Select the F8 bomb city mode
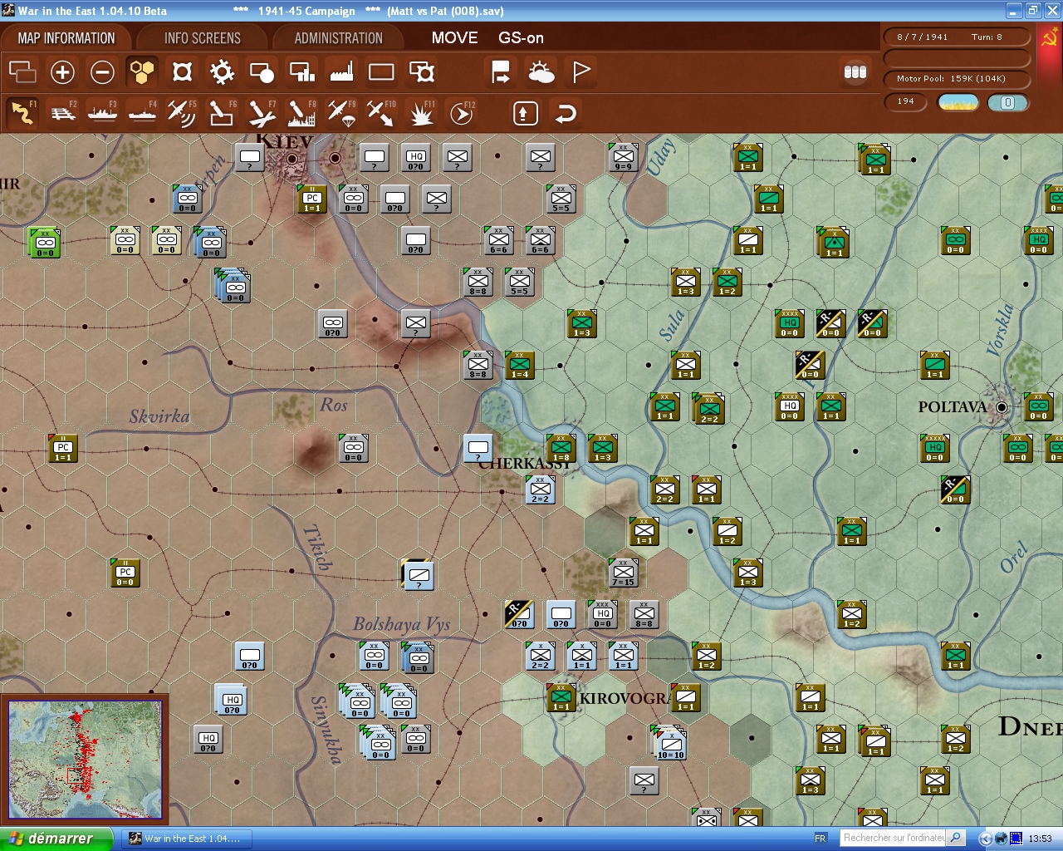Viewport: 1063px width, 851px height. [x=301, y=113]
